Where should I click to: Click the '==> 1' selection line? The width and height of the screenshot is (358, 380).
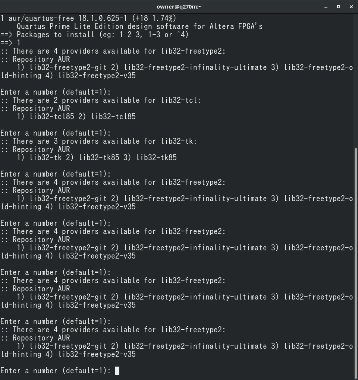(x=10, y=43)
